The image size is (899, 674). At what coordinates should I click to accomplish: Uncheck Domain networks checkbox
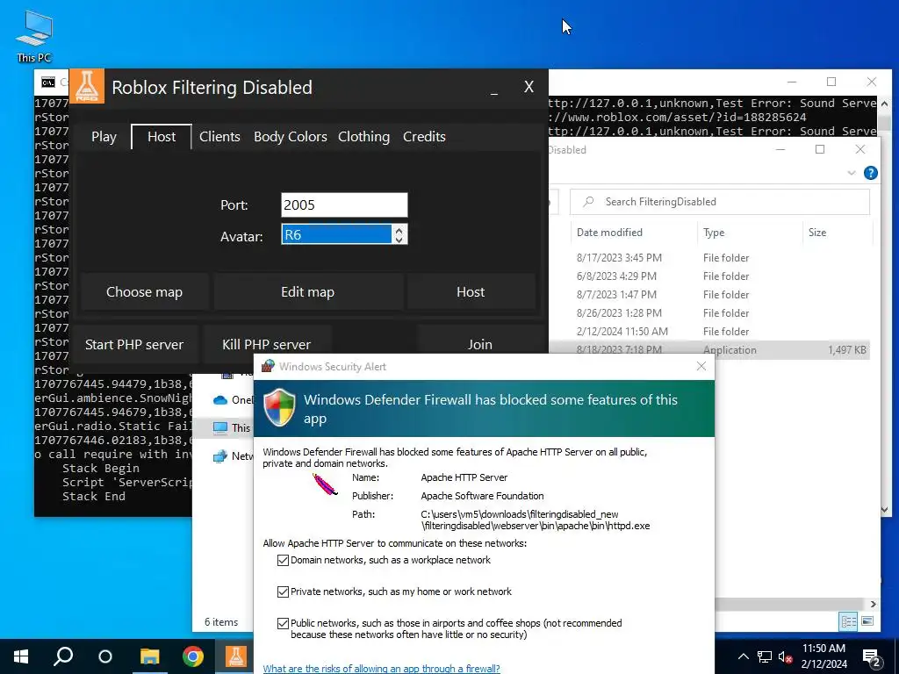click(283, 561)
